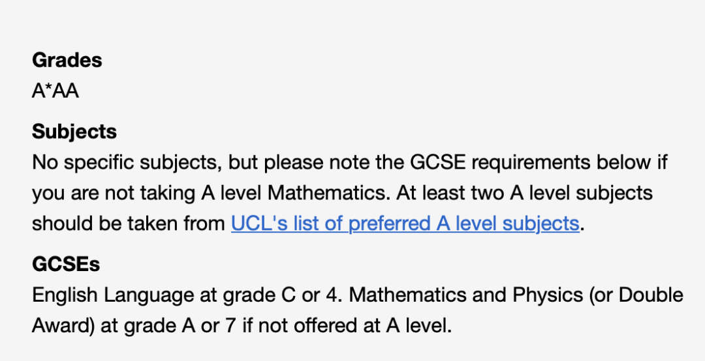This screenshot has width=705, height=361.
Task: Click the words 'should be taken from'
Action: tap(129, 223)
